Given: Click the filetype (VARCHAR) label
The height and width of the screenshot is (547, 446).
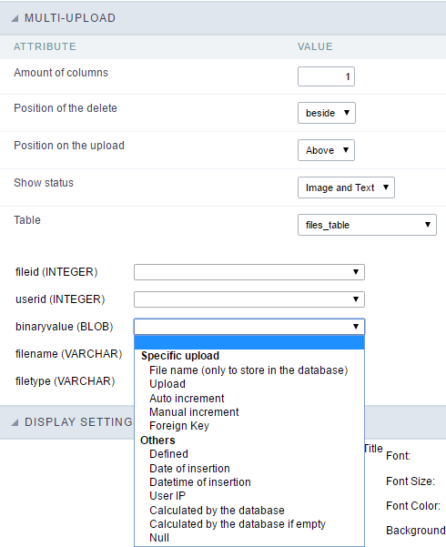Looking at the screenshot, I should pos(65,381).
